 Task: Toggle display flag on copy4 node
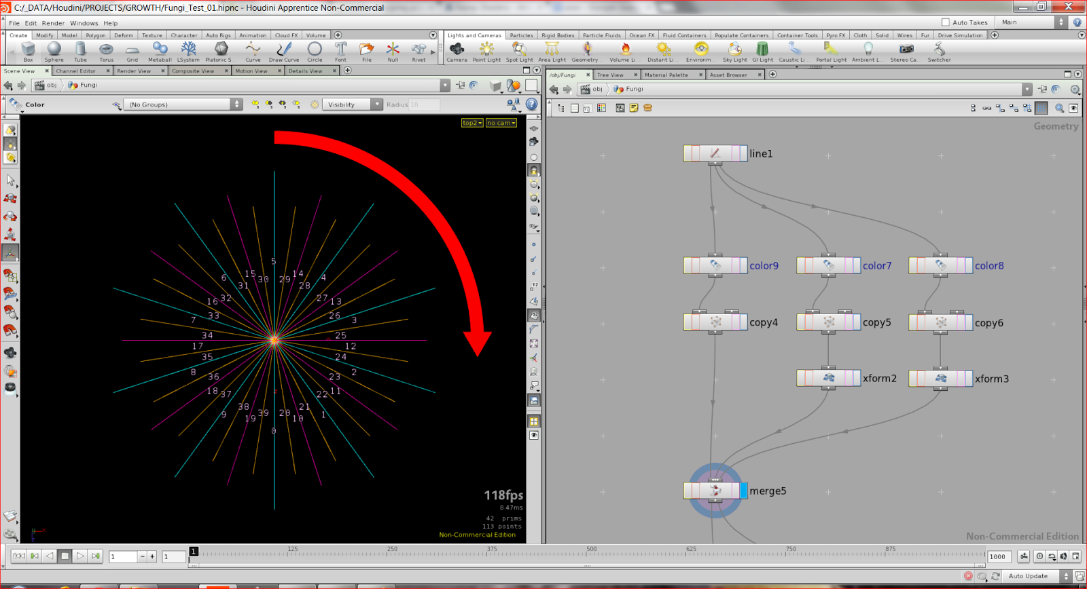click(743, 322)
